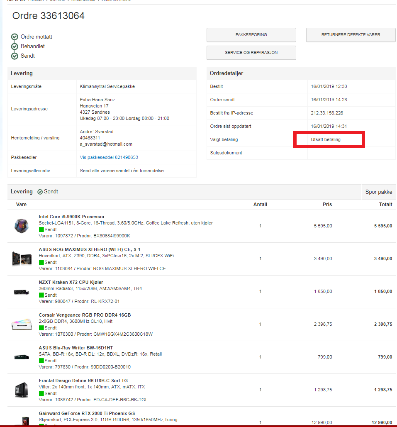The height and width of the screenshot is (427, 397).
Task: Select total 1 298,75 for Fractal Design
Action: [x=383, y=390]
